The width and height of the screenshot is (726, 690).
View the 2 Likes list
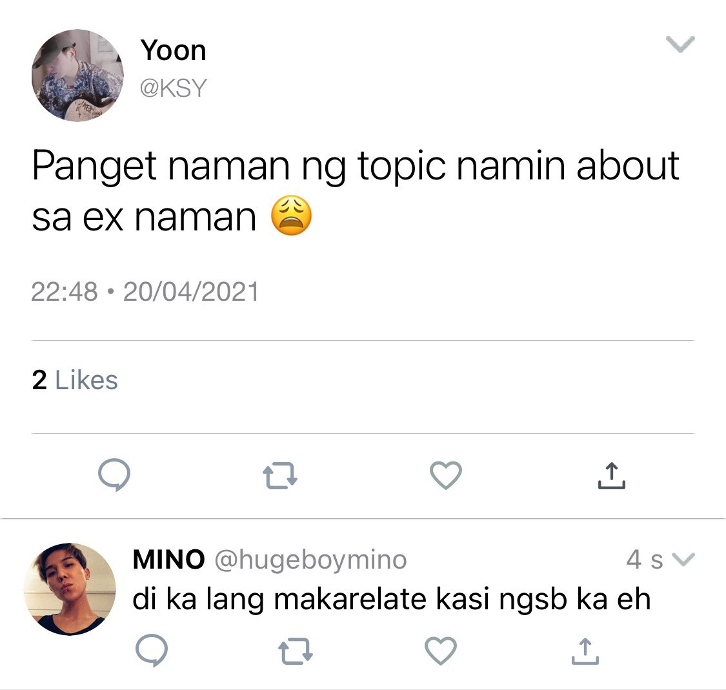coord(75,380)
